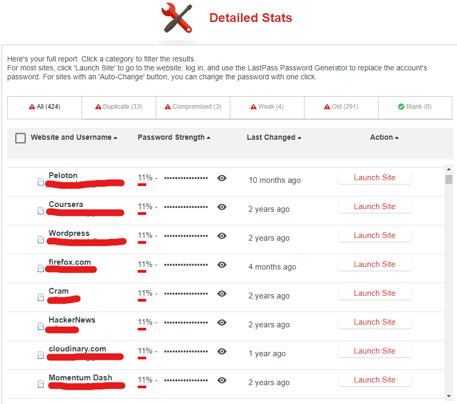The height and width of the screenshot is (404, 457).
Task: Click the list scrollbar down arrow
Action: pyautogui.click(x=449, y=396)
